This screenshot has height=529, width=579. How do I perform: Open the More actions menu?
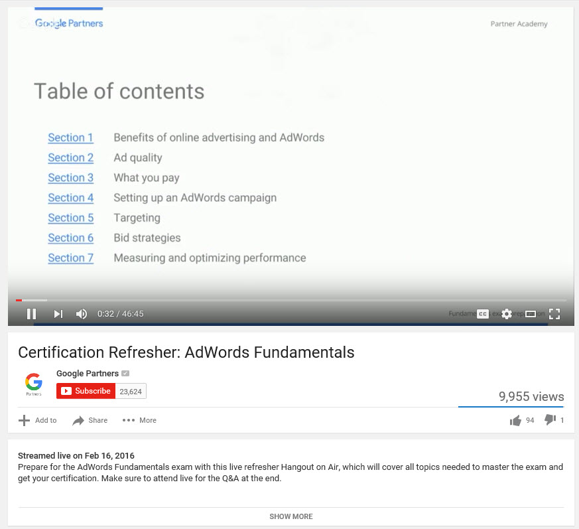139,420
